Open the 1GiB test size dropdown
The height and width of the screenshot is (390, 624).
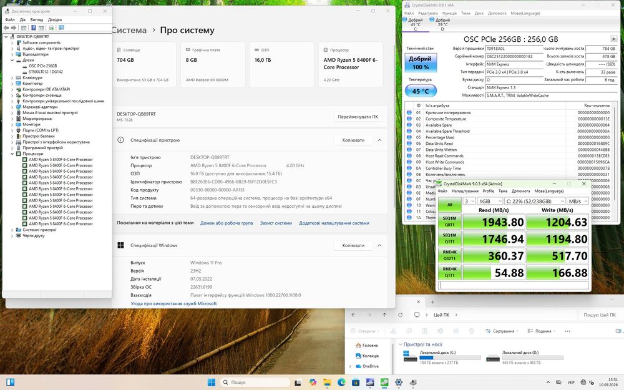click(490, 202)
